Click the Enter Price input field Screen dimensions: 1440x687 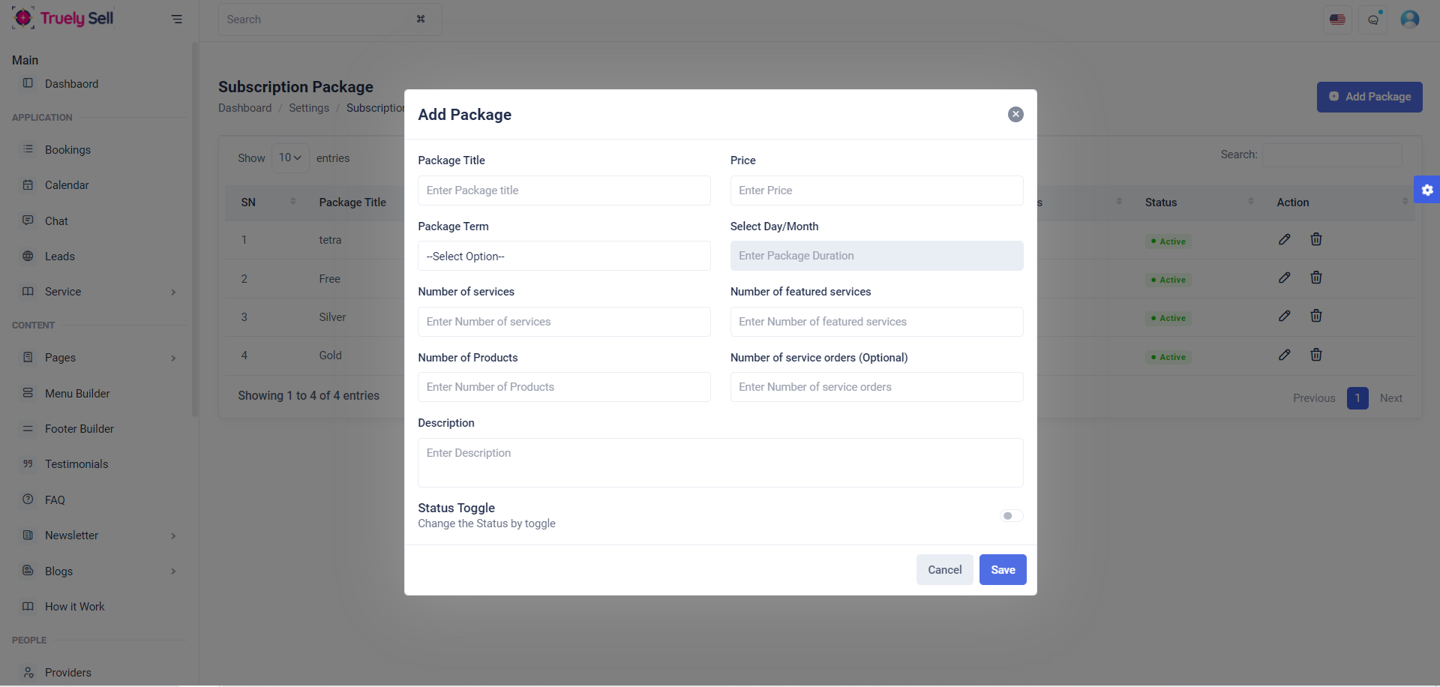point(876,190)
